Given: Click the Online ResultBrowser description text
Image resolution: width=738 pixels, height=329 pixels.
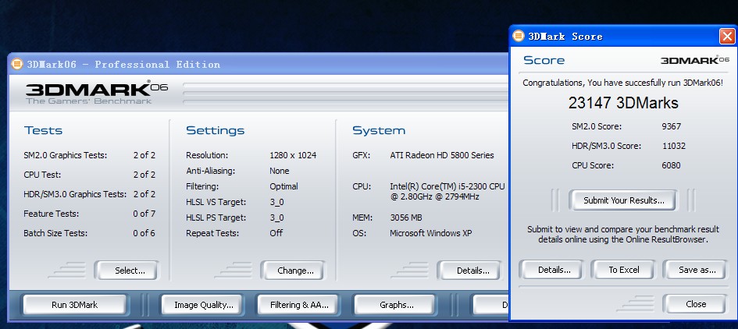Looking at the screenshot, I should pyautogui.click(x=623, y=235).
